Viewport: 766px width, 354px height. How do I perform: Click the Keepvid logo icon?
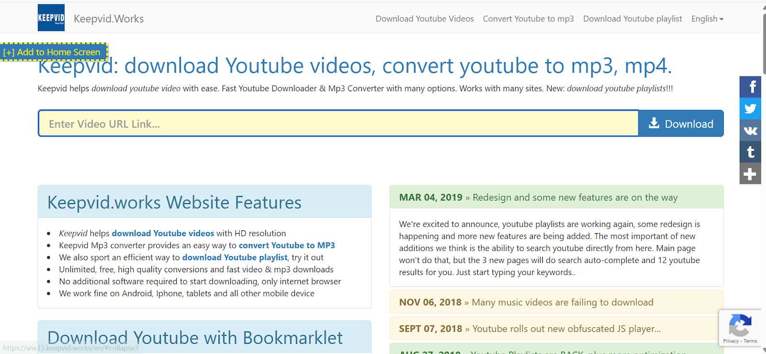(x=51, y=18)
